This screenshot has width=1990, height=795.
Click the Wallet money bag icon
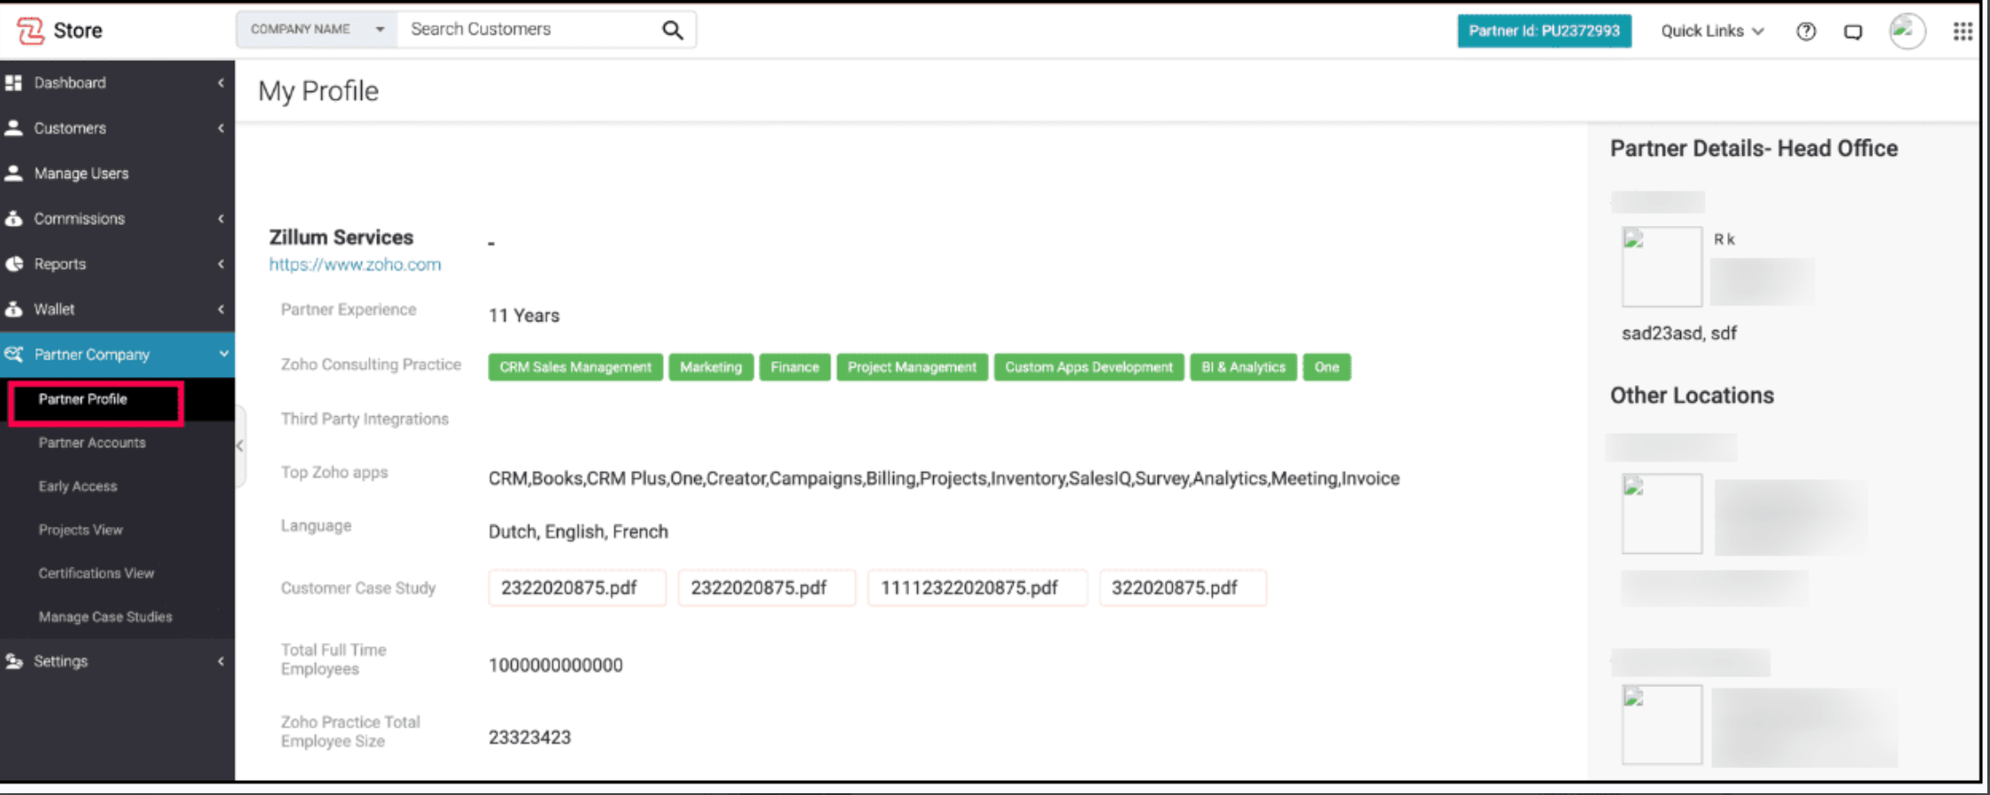coord(13,309)
